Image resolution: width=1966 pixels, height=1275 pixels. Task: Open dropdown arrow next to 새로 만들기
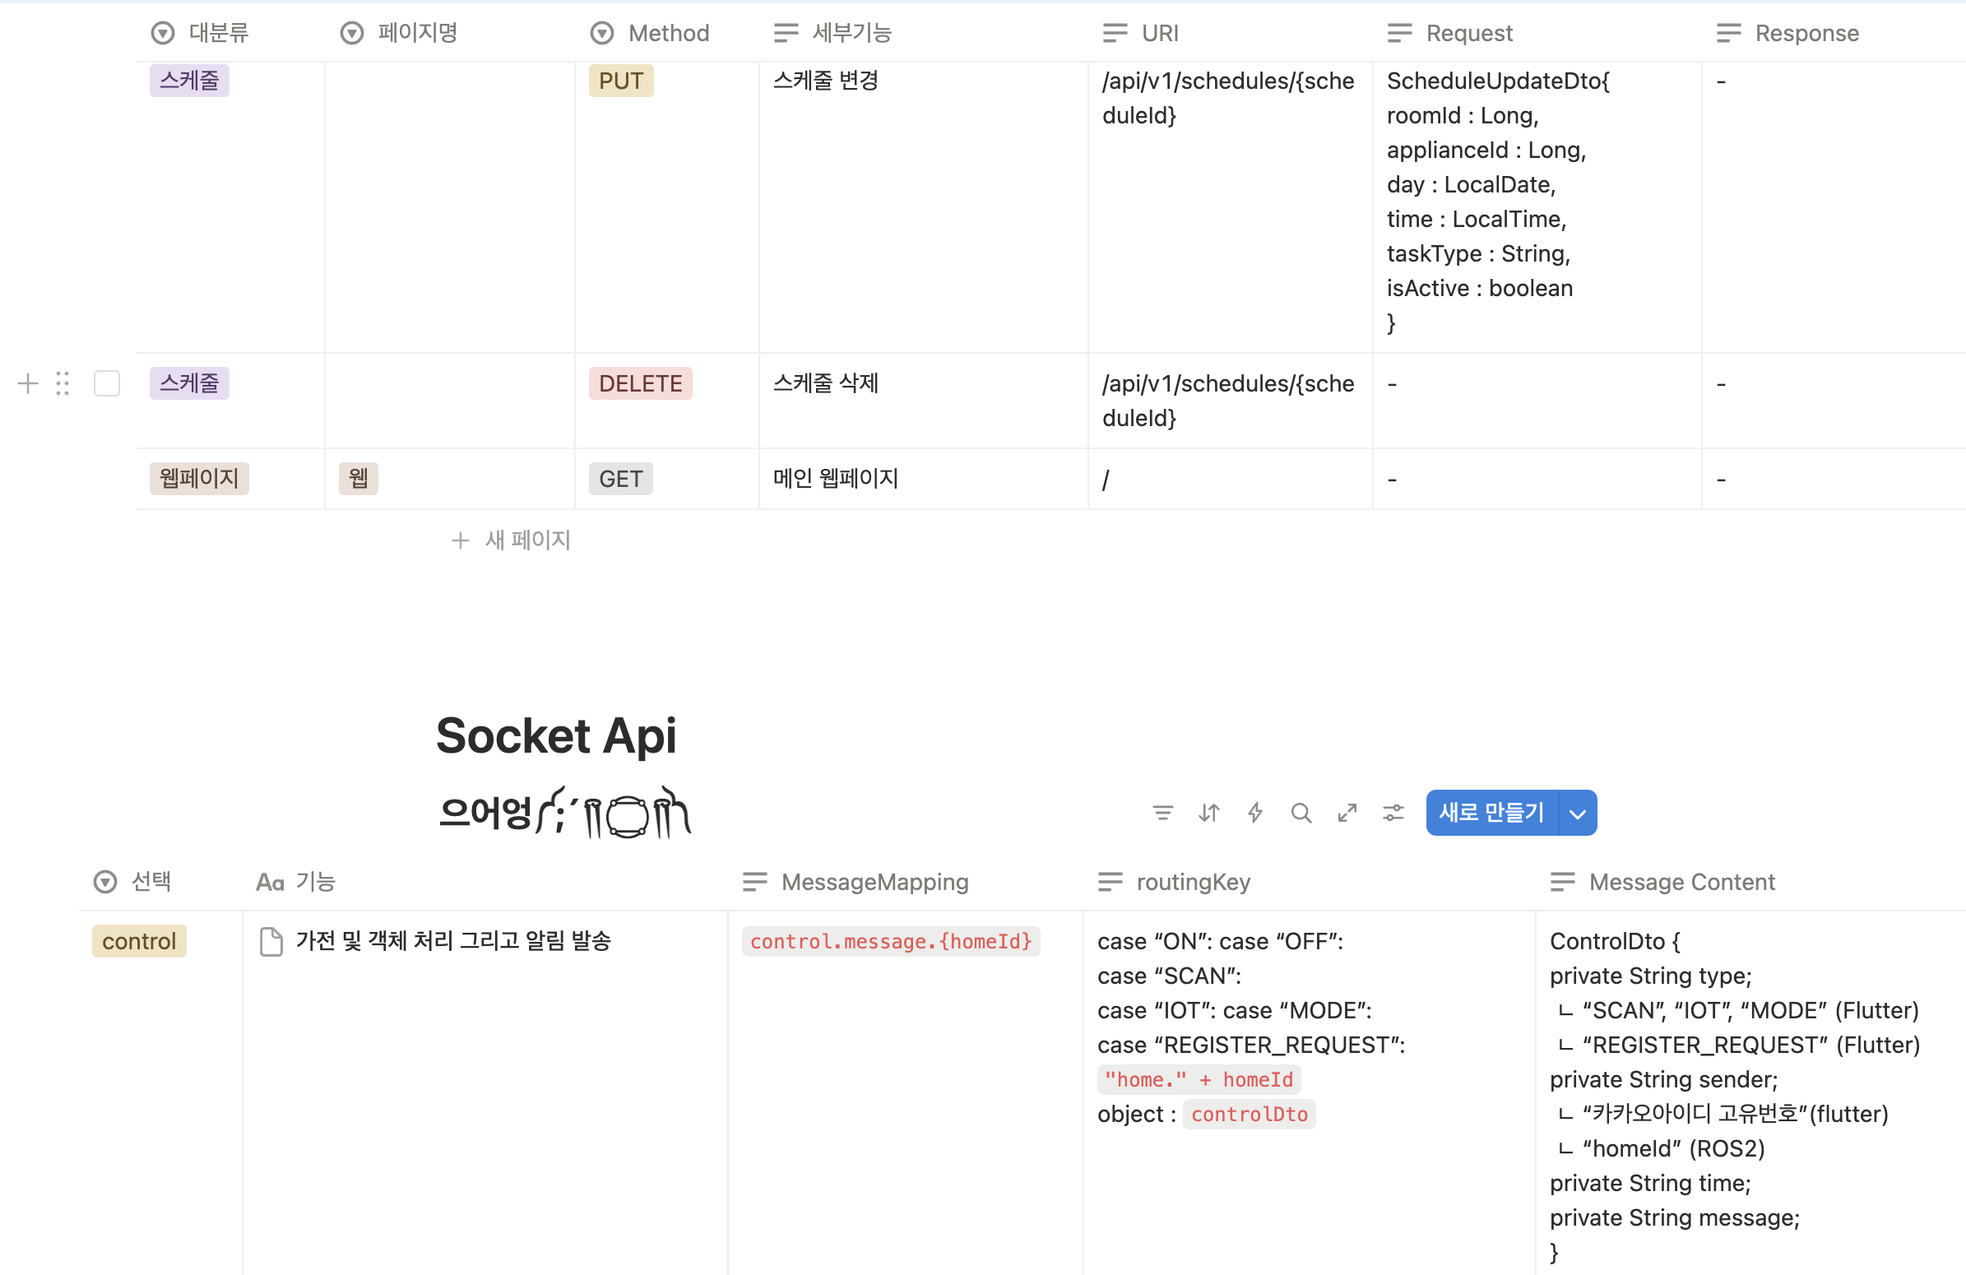tap(1578, 814)
